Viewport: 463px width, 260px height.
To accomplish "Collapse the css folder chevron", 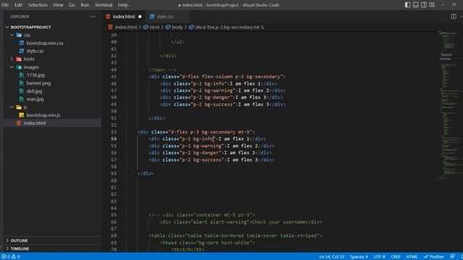I will pyautogui.click(x=12, y=35).
